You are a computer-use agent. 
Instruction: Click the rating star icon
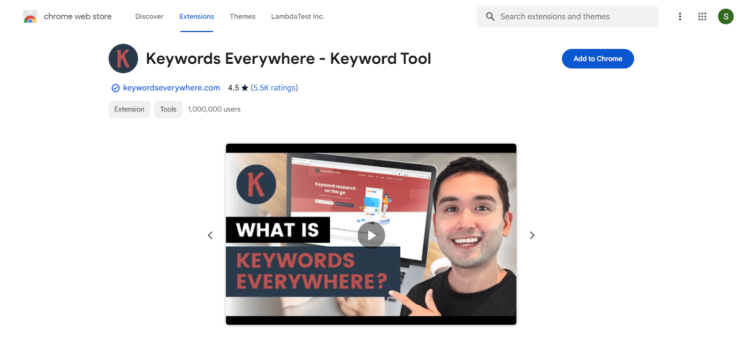click(x=245, y=88)
